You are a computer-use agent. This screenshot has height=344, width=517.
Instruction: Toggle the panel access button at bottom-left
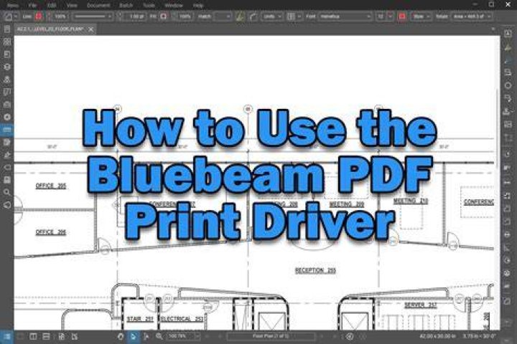6,337
